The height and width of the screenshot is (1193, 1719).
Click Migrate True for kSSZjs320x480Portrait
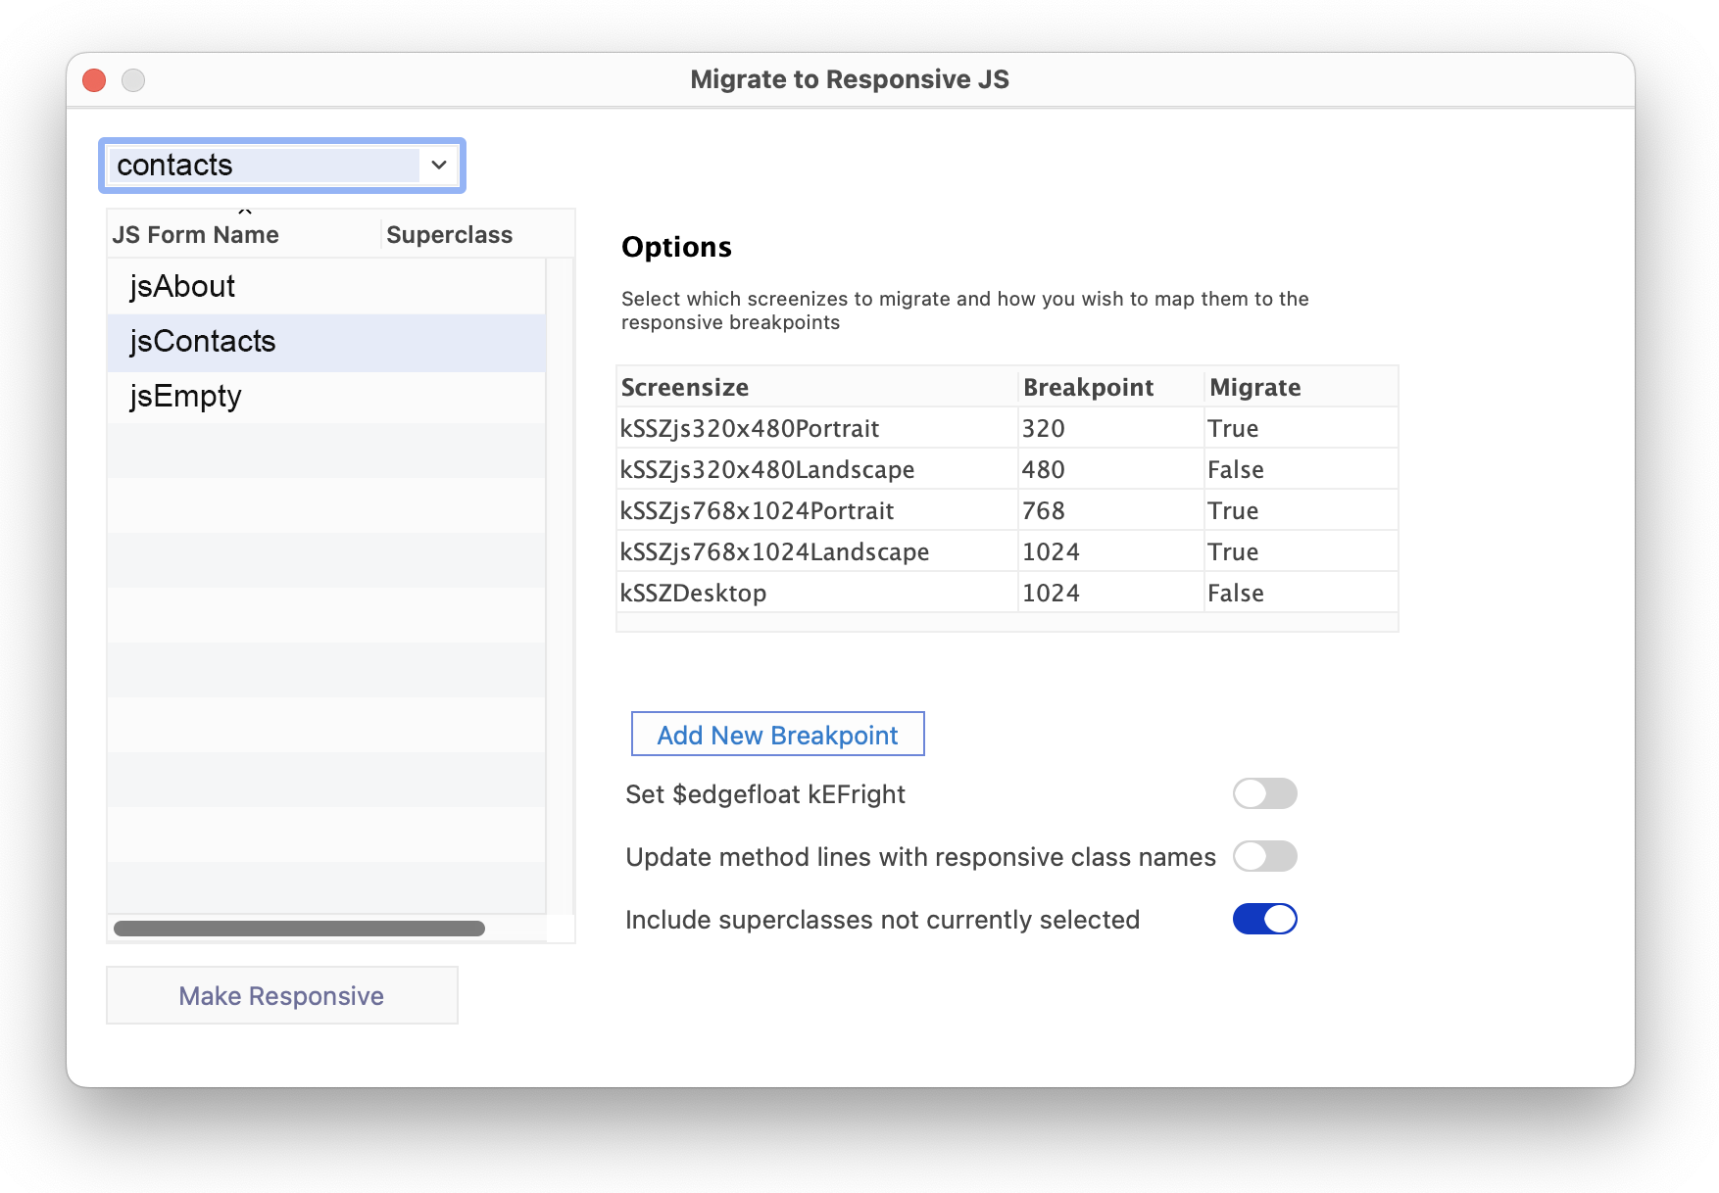pos(1301,428)
